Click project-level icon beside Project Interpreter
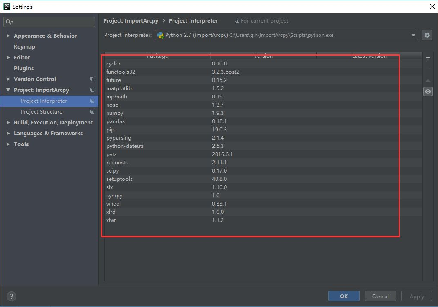Image resolution: width=438 pixels, height=307 pixels. (x=92, y=101)
